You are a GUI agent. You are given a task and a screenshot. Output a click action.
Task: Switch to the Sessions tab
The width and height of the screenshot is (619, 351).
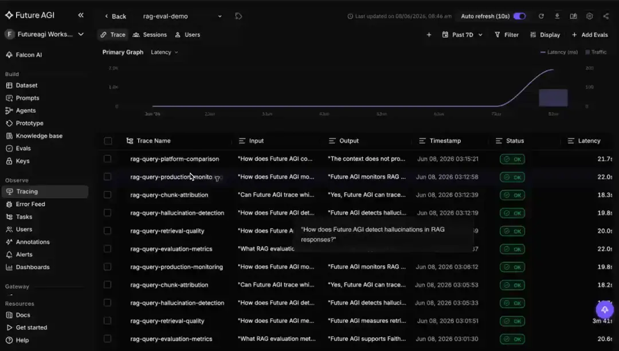coord(150,35)
